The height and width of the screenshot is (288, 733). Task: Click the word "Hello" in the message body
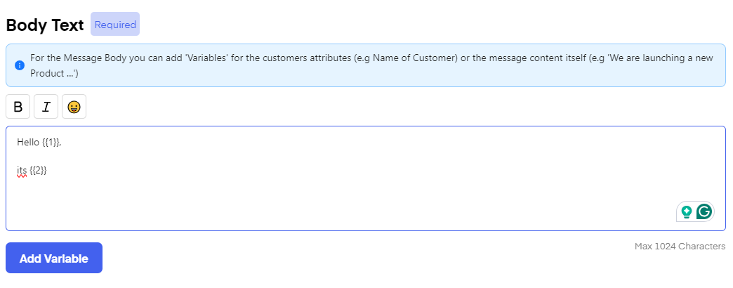click(x=28, y=143)
